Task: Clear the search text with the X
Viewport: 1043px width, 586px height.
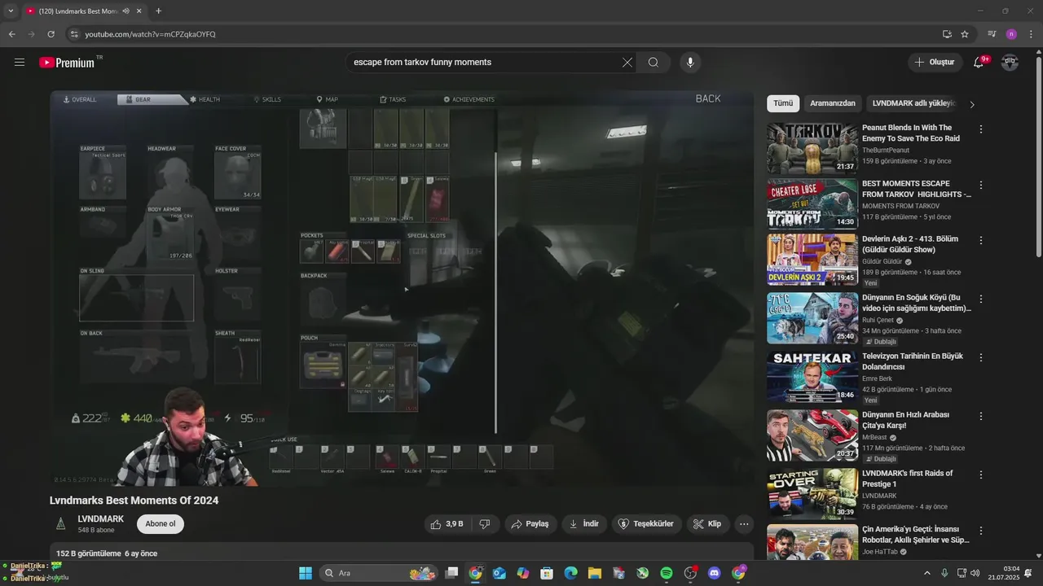Action: click(627, 62)
